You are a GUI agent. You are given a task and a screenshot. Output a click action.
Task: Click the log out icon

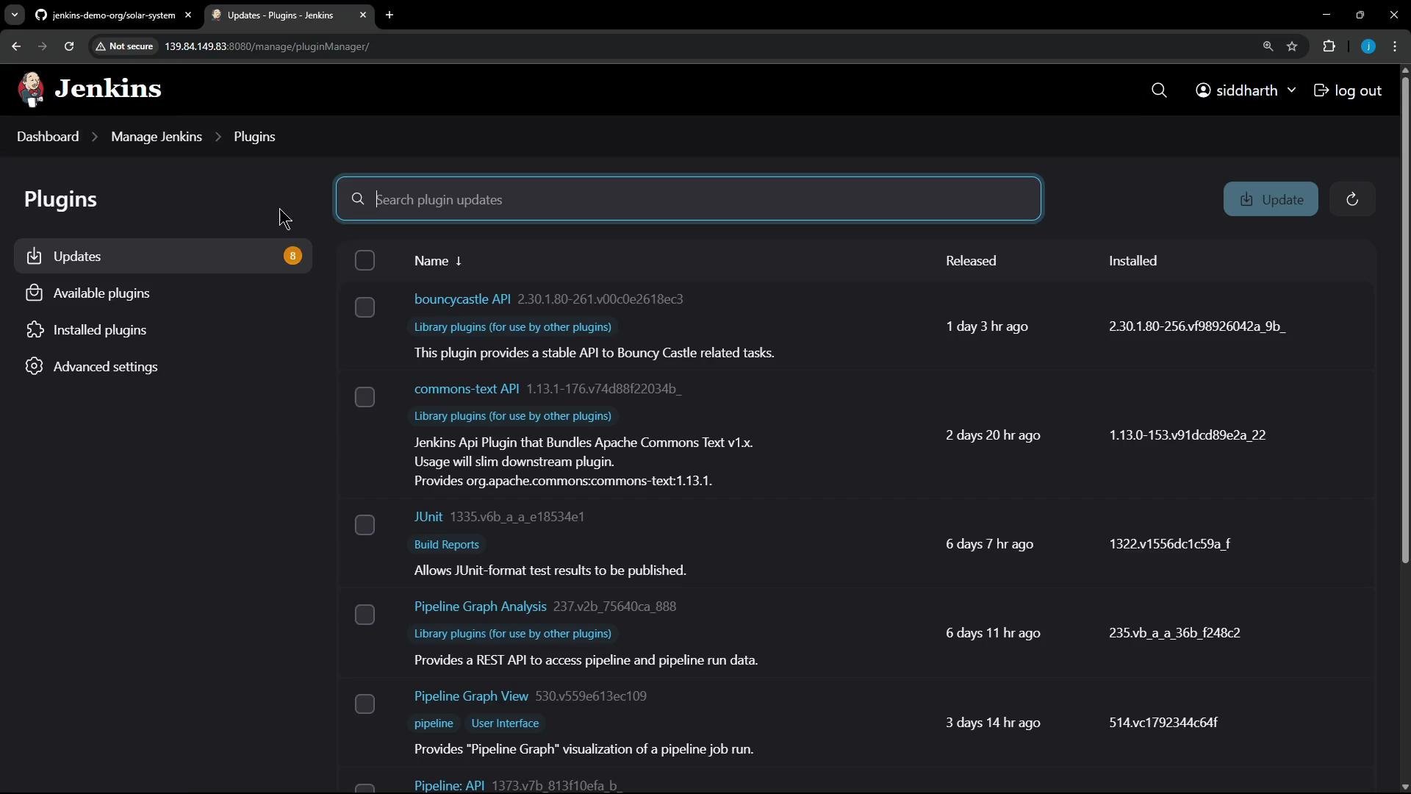pos(1321,90)
